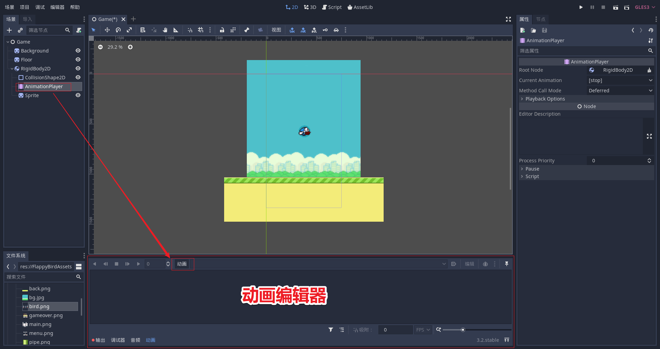Screen dimensions: 660x349
Task: Open the 视图 view button
Action: (x=276, y=30)
